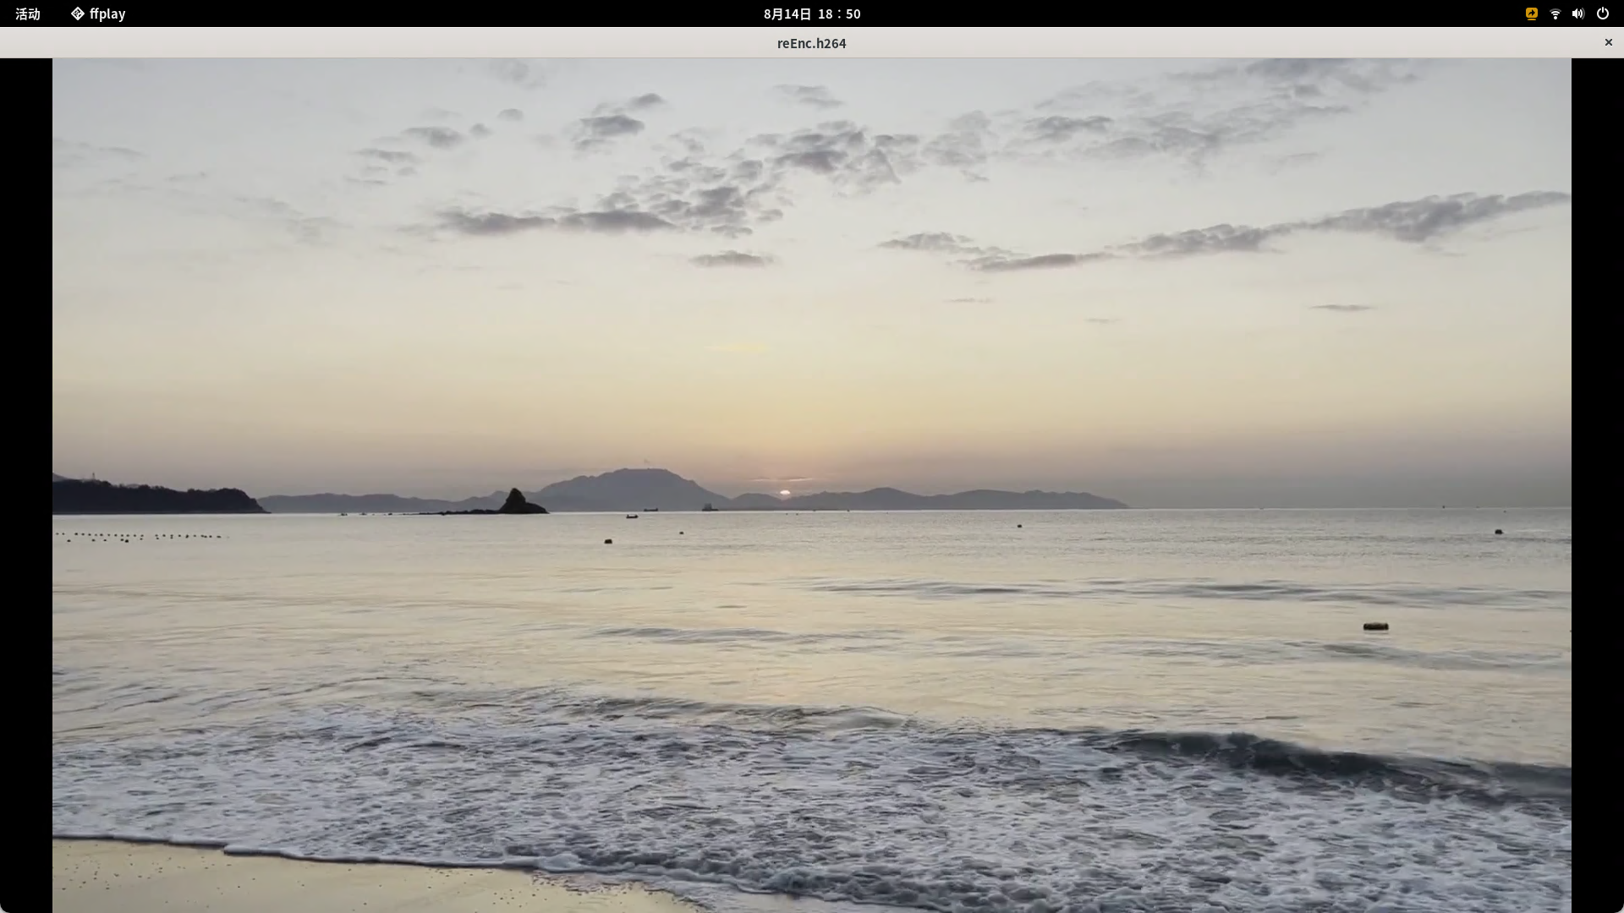Open the calendar by clicking the clock
1624x913 pixels.
coord(811,14)
